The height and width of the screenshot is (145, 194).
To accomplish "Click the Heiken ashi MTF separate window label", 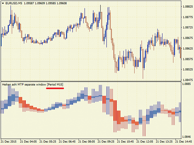I will click(24, 84).
